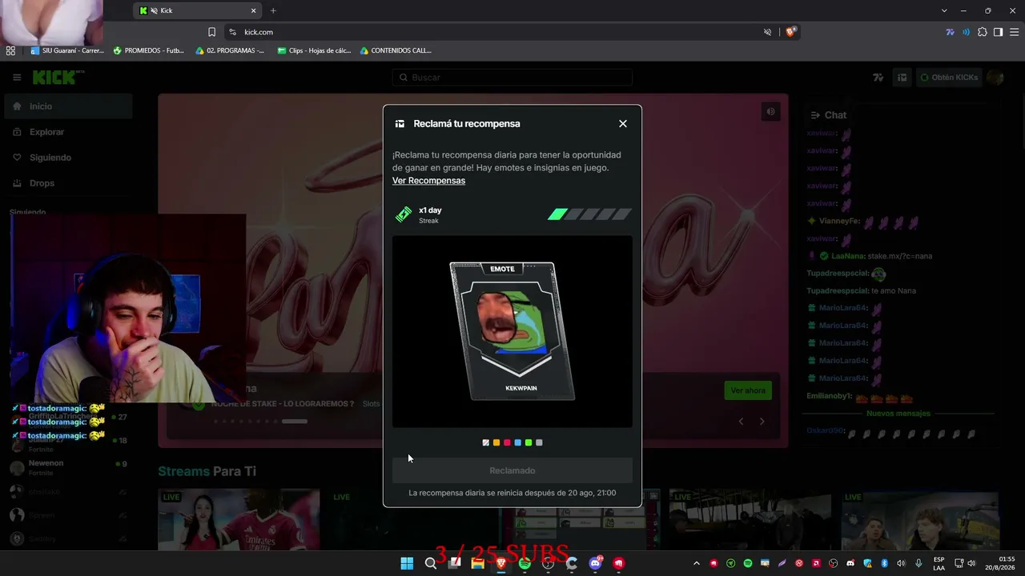Open the first live stream thumbnail
Screen dimensions: 1025x576
pos(239,519)
